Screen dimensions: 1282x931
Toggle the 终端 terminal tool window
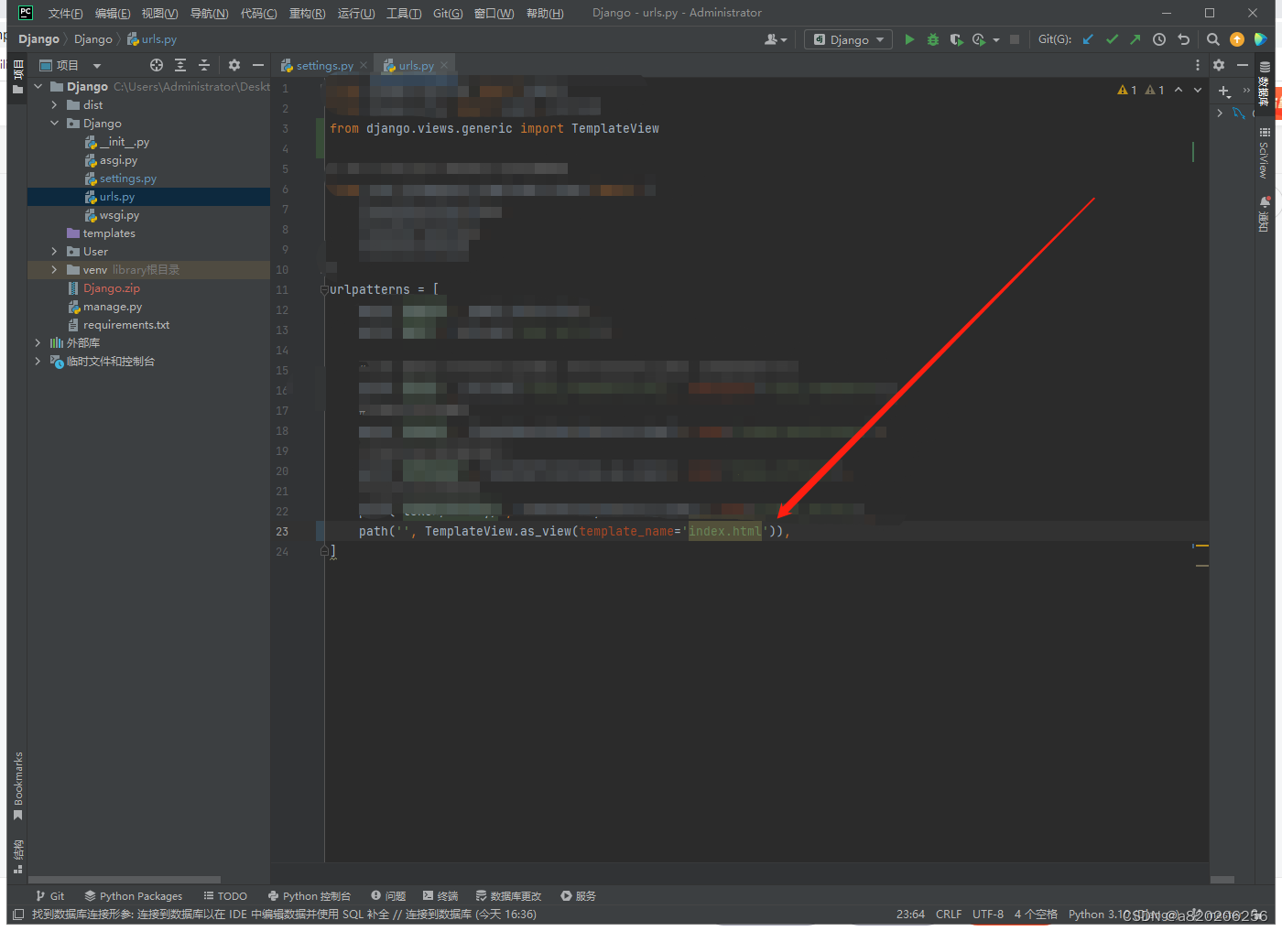[x=440, y=895]
